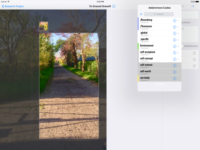Viewport: 200px width, 150px height.
Task: Tap the highlighted quotation region of the path photo
Action: pos(69,86)
